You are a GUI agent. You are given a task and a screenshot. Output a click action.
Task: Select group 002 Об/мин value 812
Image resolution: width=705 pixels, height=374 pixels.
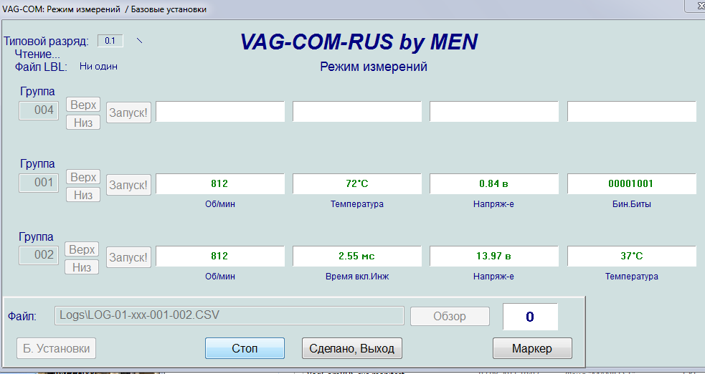click(x=220, y=256)
